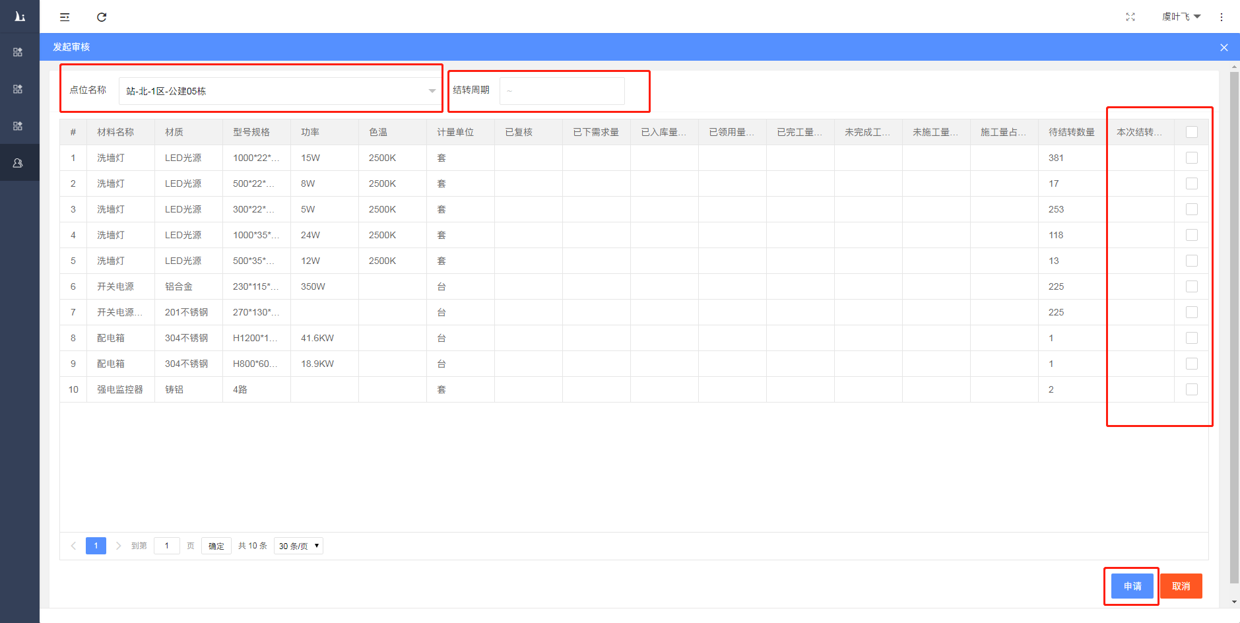Go to the previous page arrow
1240x623 pixels.
point(73,546)
